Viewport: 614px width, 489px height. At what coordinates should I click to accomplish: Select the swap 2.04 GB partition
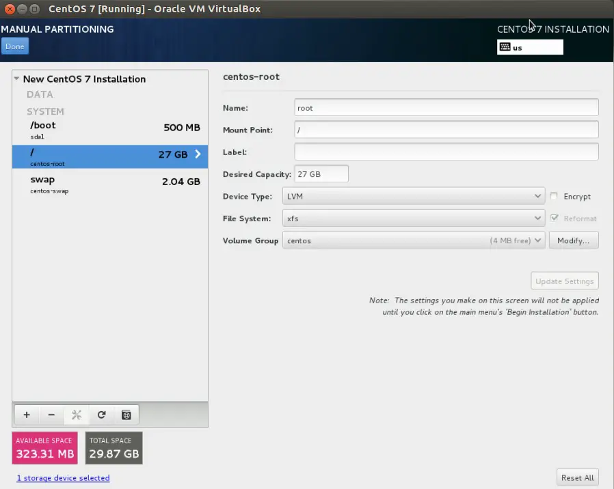tap(110, 184)
